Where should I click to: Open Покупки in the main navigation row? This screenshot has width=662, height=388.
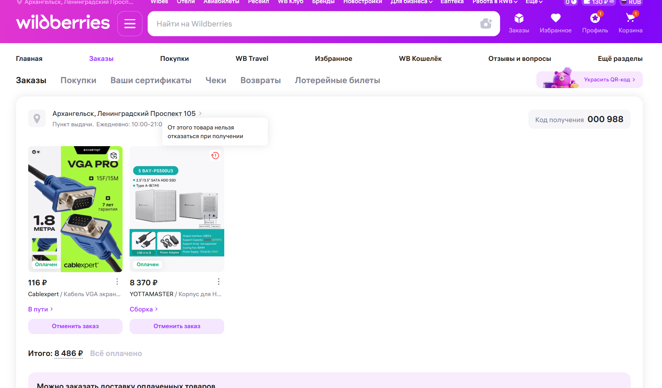pos(174,59)
